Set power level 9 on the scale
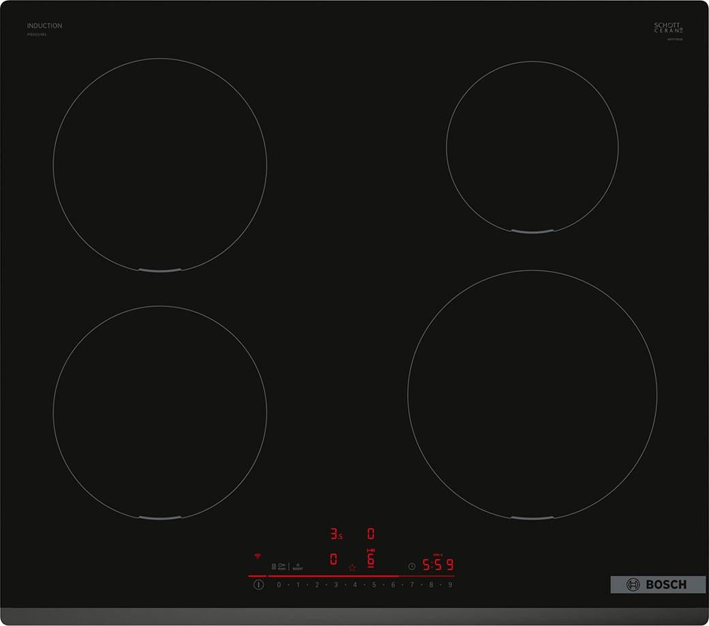This screenshot has width=709, height=626. [x=450, y=585]
